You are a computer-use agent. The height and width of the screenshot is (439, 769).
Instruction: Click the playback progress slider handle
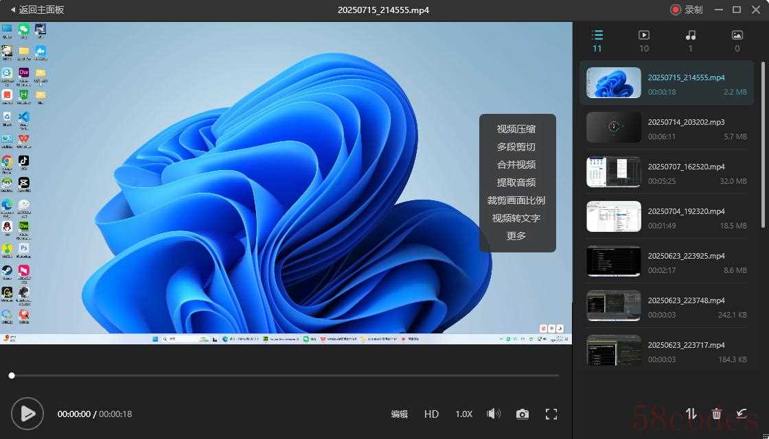[x=12, y=376]
